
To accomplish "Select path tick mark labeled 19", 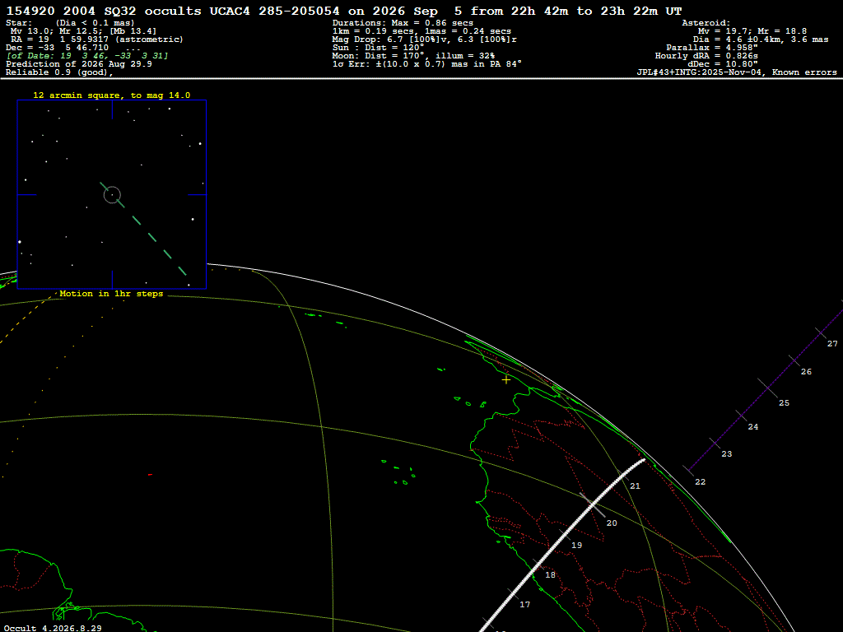I will (565, 535).
